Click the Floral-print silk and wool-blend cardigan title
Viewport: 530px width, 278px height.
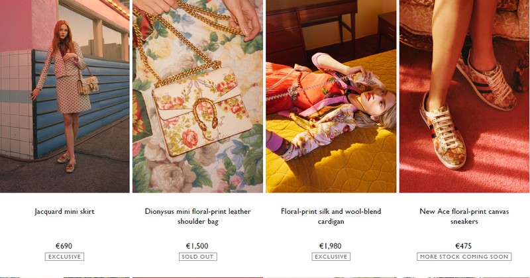point(331,216)
